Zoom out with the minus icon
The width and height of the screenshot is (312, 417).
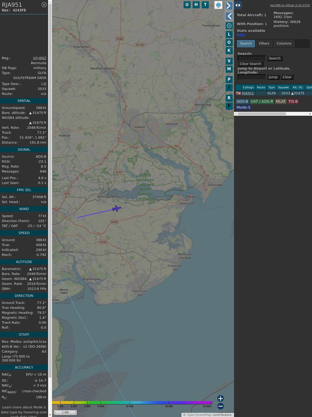pos(220,406)
